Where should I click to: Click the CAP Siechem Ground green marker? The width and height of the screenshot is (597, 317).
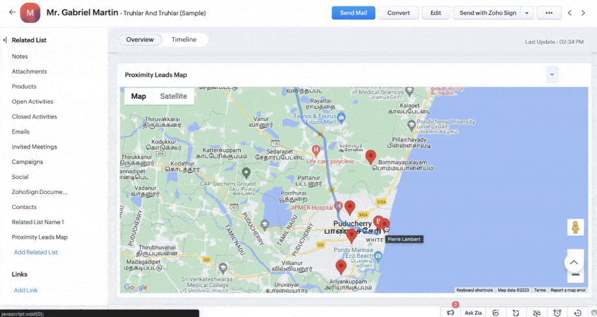(246, 172)
